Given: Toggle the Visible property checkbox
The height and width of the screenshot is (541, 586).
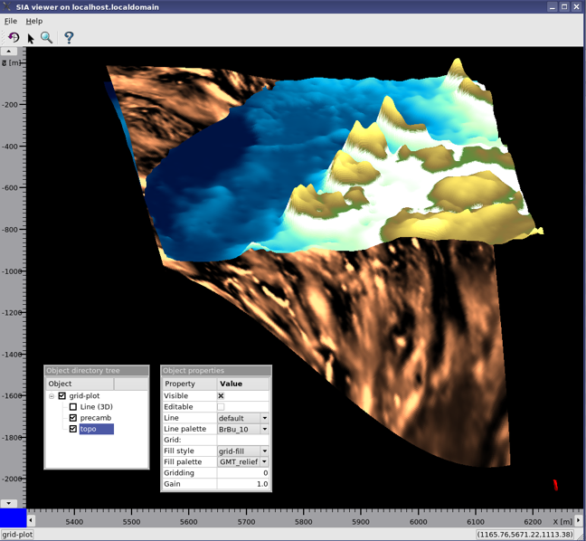Looking at the screenshot, I should 221,396.
